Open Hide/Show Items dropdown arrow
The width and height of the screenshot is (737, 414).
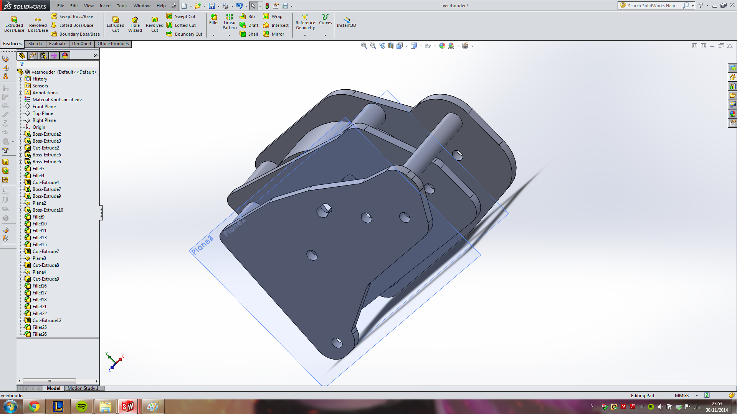(435, 46)
